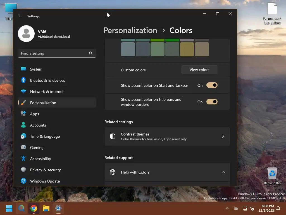Image resolution: width=286 pixels, height=215 pixels.
Task: Select the tan brown last color swatch
Action: (x=202, y=49)
